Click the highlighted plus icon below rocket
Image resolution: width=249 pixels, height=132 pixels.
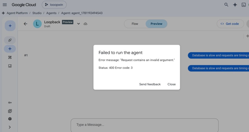(10, 49)
